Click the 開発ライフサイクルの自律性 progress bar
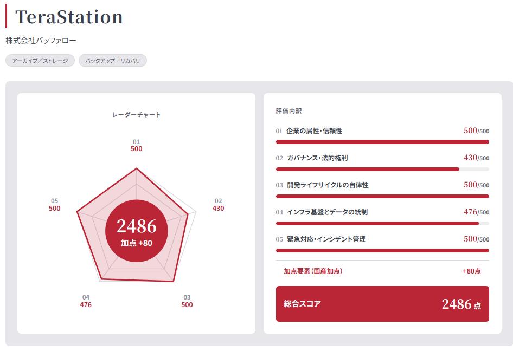 click(x=382, y=196)
